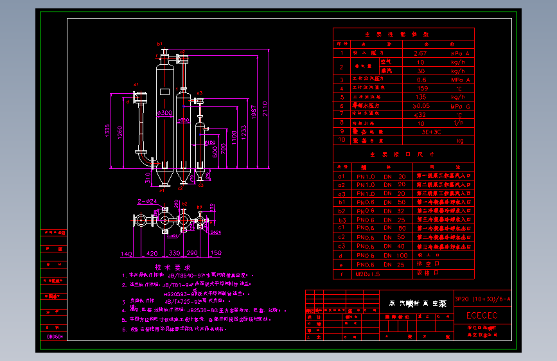
Task: Select the 1987 vertical dimension text
Action: pos(254,112)
